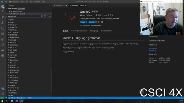Click the explorer vertical scrollbar
Image resolution: width=184 pixels, height=103 pixels.
click(51, 81)
